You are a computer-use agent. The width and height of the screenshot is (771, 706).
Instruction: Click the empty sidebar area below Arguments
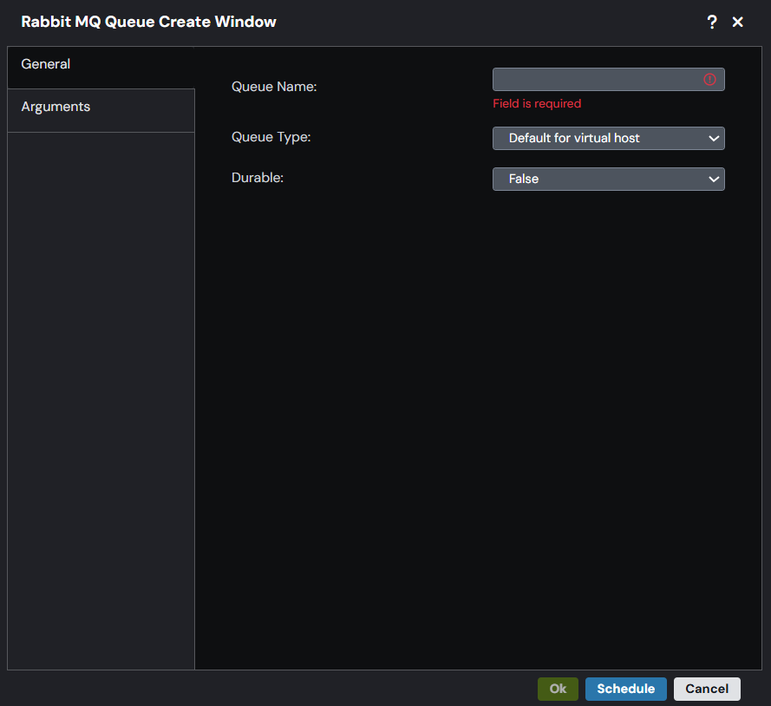[x=101, y=390]
